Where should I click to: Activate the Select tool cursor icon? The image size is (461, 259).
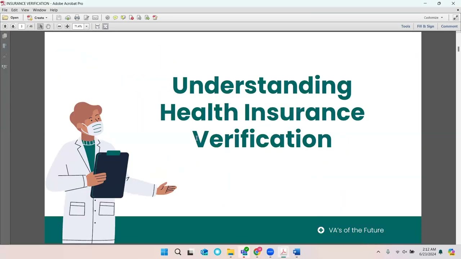click(40, 26)
